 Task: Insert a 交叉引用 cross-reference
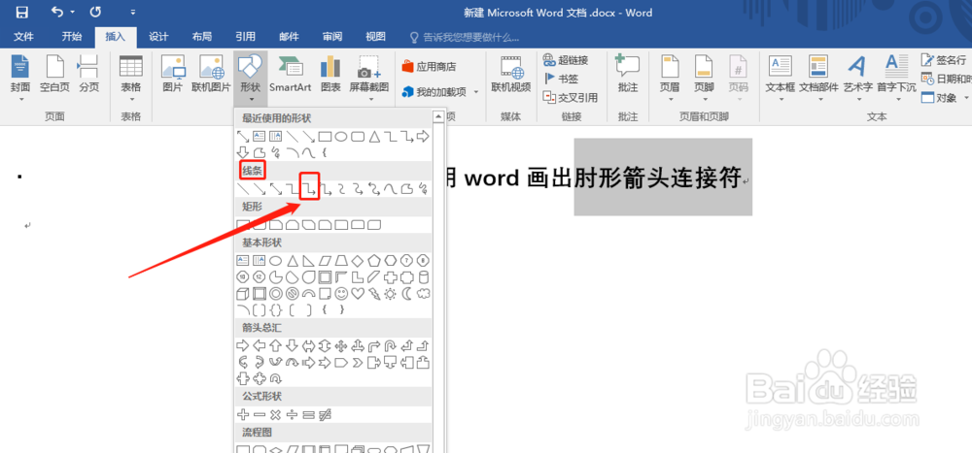pos(570,97)
